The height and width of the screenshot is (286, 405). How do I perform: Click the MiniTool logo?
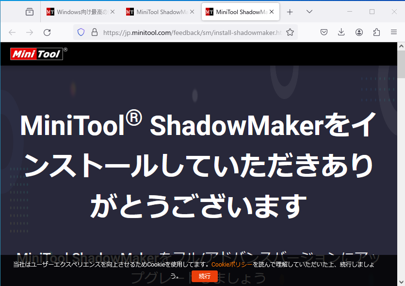39,54
